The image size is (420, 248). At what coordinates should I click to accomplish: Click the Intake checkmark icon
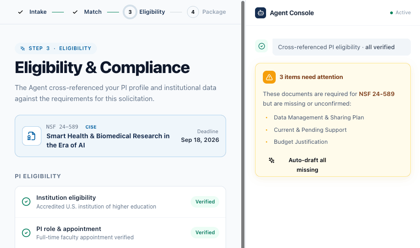pyautogui.click(x=20, y=12)
